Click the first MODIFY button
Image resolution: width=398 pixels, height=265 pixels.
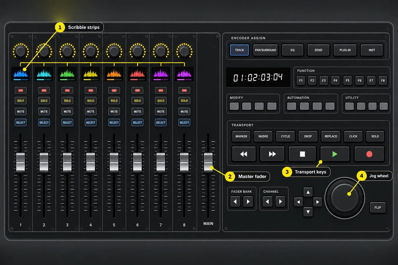click(234, 106)
